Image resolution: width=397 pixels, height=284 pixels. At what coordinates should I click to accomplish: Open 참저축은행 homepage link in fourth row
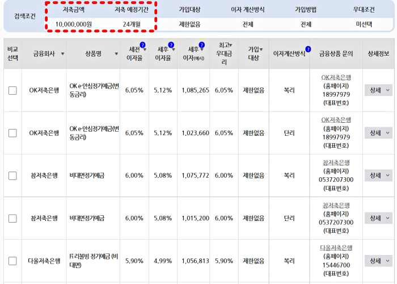click(336, 205)
